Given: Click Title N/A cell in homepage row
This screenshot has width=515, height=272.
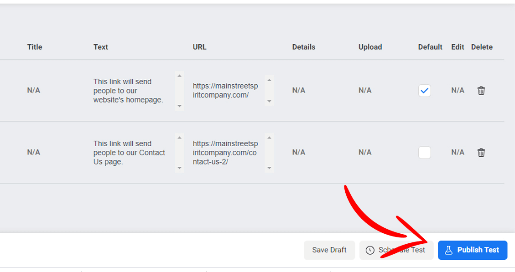Looking at the screenshot, I should coord(33,90).
